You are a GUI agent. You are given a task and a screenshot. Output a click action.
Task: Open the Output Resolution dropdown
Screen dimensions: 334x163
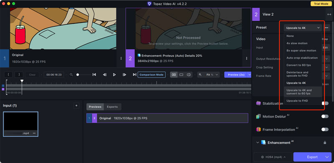(x=327, y=59)
